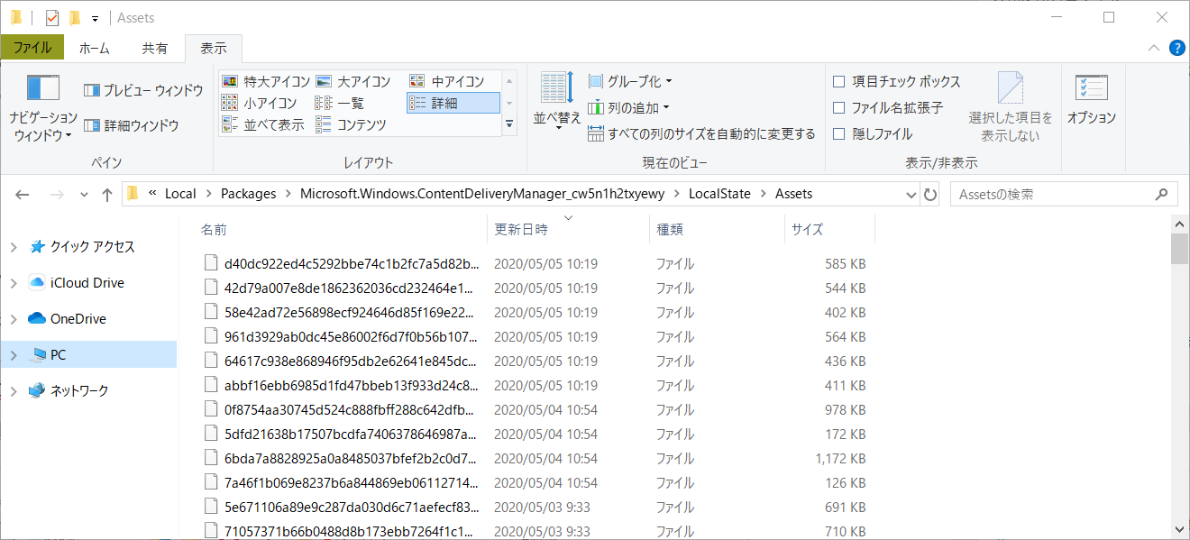Open the 列の追加 dropdown
Screen dimensions: 1190x540
coord(628,107)
